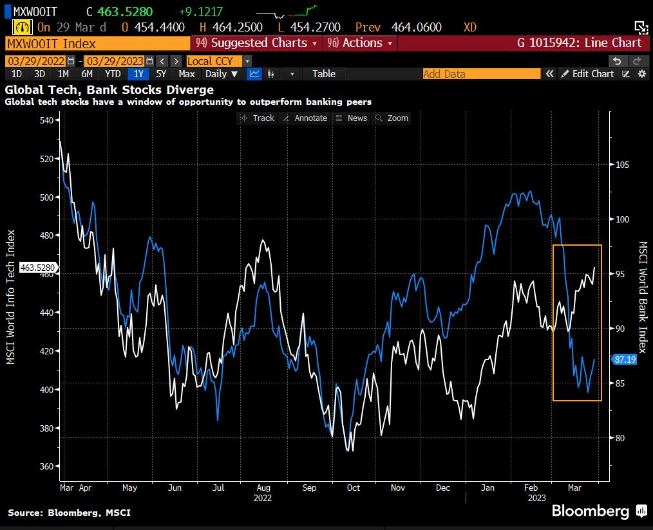Click the 'Source: Bloomberg, MSCI' note
Viewport: 653px width, 530px height.
(69, 513)
